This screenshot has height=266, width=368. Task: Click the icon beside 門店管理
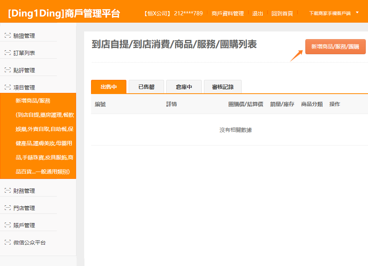[x=7, y=208]
